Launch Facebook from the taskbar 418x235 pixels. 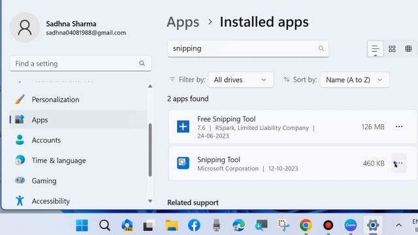point(194,225)
